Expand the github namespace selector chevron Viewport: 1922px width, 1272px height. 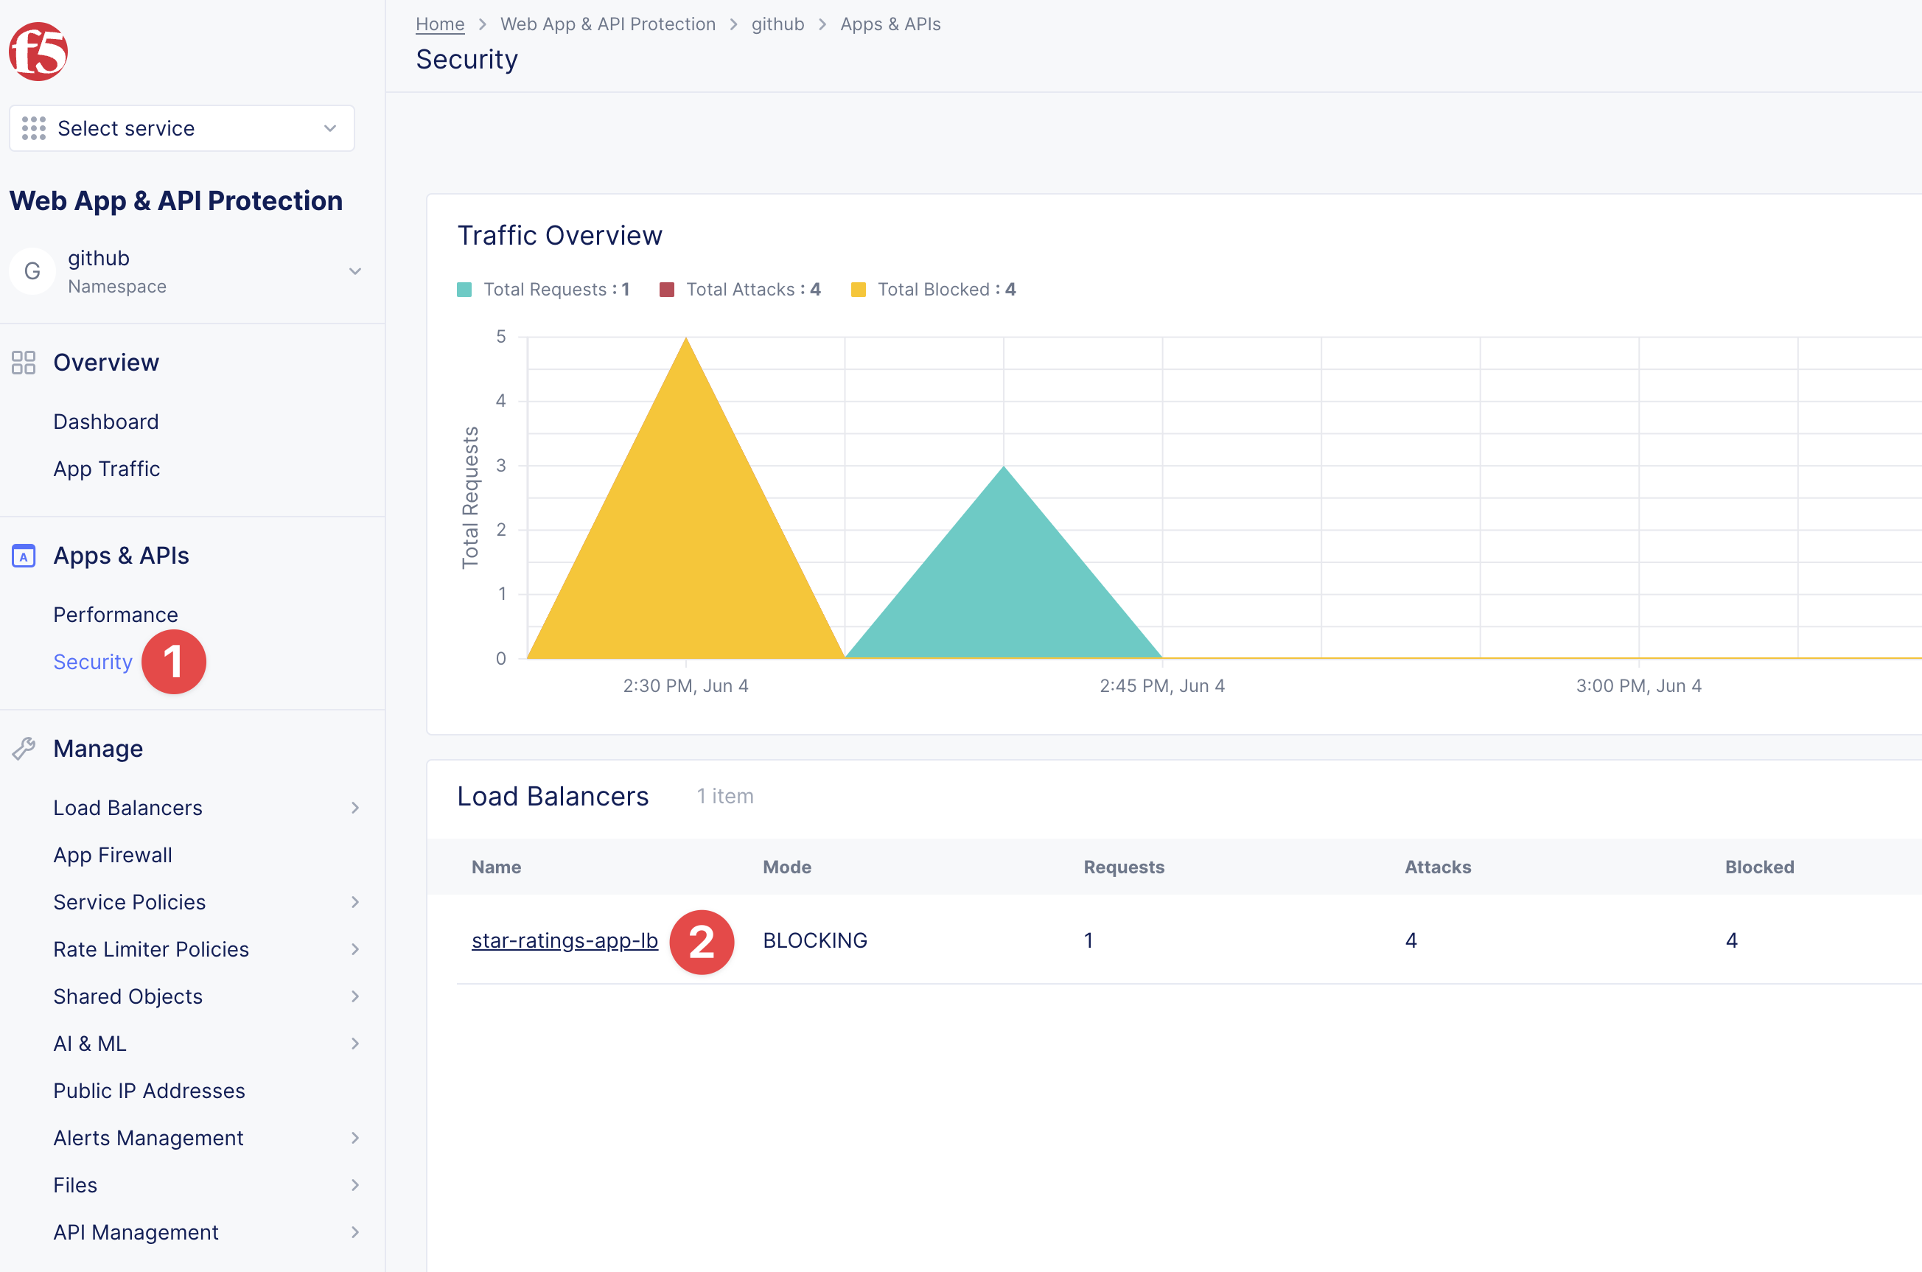[354, 271]
